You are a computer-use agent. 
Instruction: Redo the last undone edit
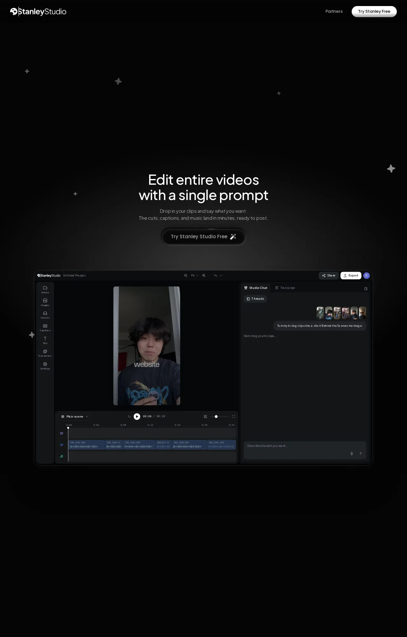pyautogui.click(x=221, y=276)
